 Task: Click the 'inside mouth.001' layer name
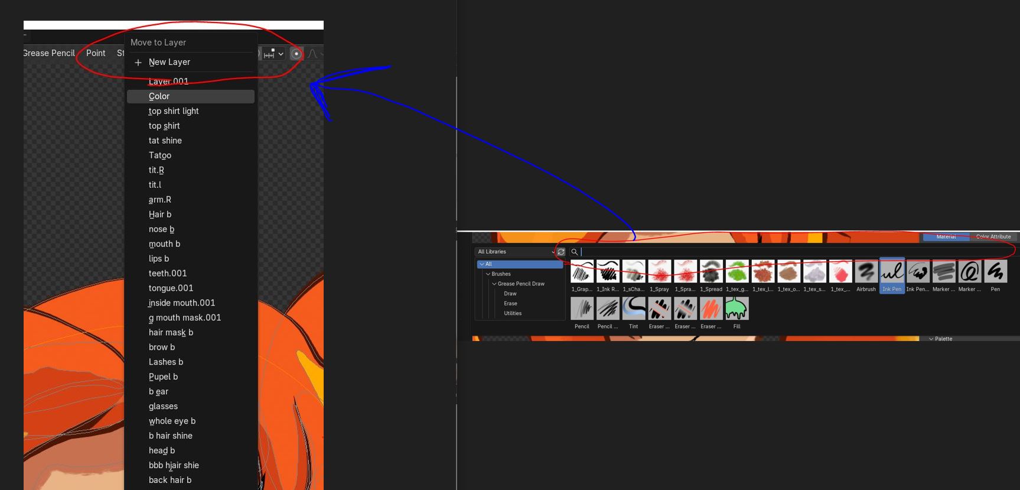(182, 303)
